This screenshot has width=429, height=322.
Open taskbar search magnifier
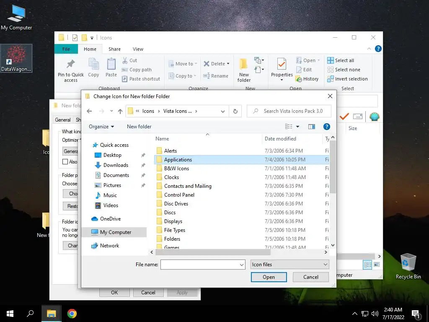pyautogui.click(x=30, y=314)
